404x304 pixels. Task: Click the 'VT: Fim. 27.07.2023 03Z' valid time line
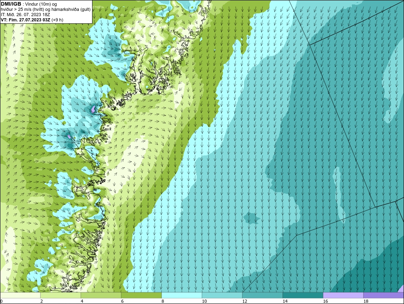25,20
